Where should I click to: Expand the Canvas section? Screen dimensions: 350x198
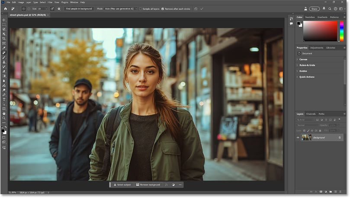(x=297, y=60)
